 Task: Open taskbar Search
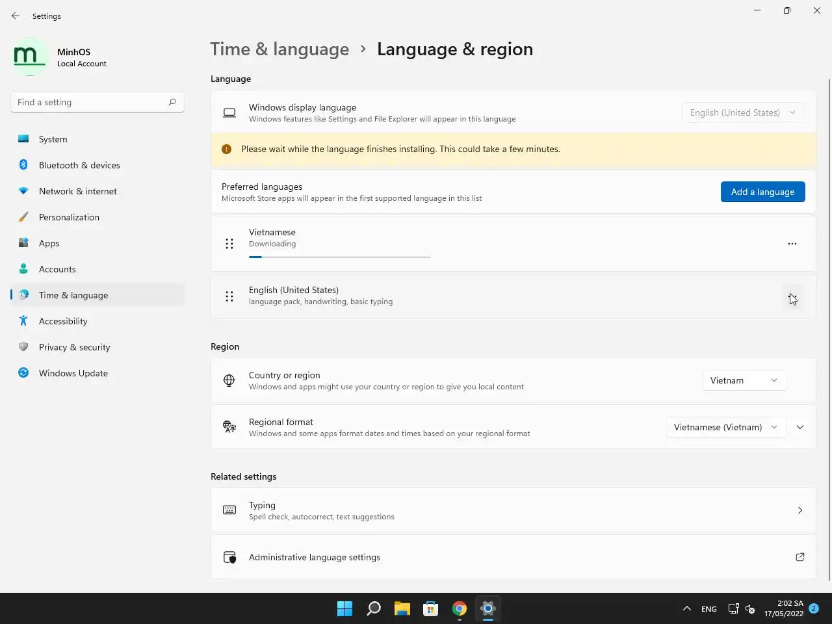click(x=374, y=608)
